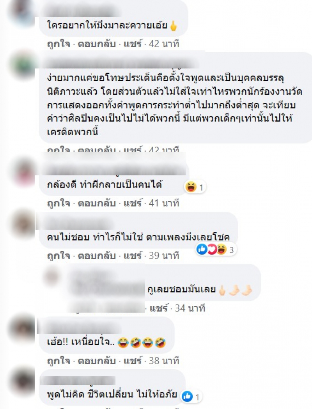Screen dimensions: 312x409
Task: Reply to the first comment via ตอบกลับ
Action: pyautogui.click(x=97, y=44)
